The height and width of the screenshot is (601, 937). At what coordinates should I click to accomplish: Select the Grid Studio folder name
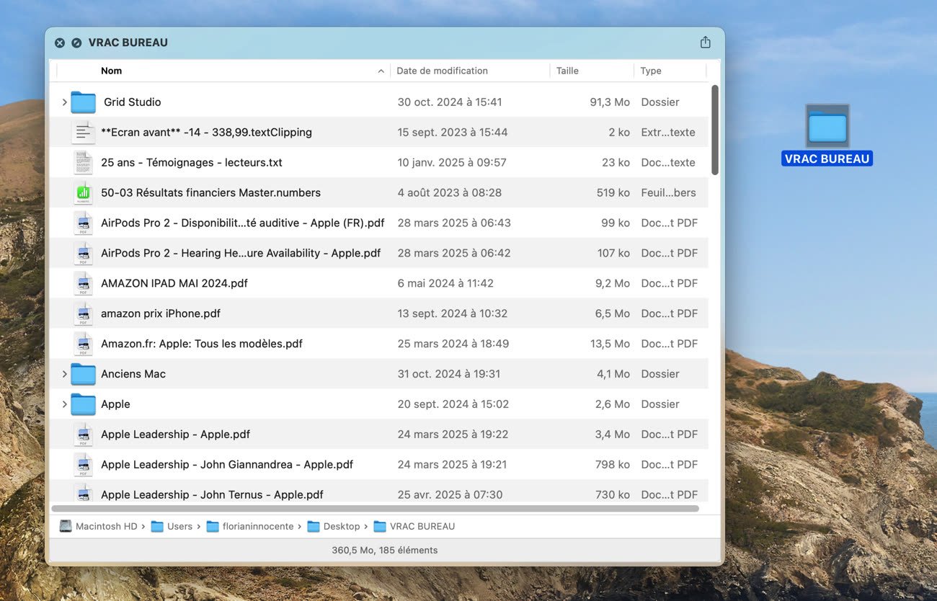tap(133, 102)
